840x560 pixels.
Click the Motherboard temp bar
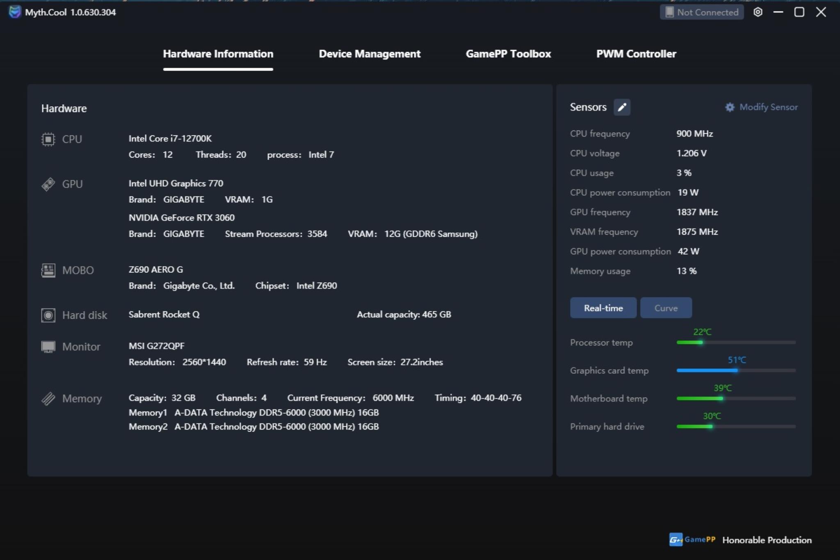(736, 398)
